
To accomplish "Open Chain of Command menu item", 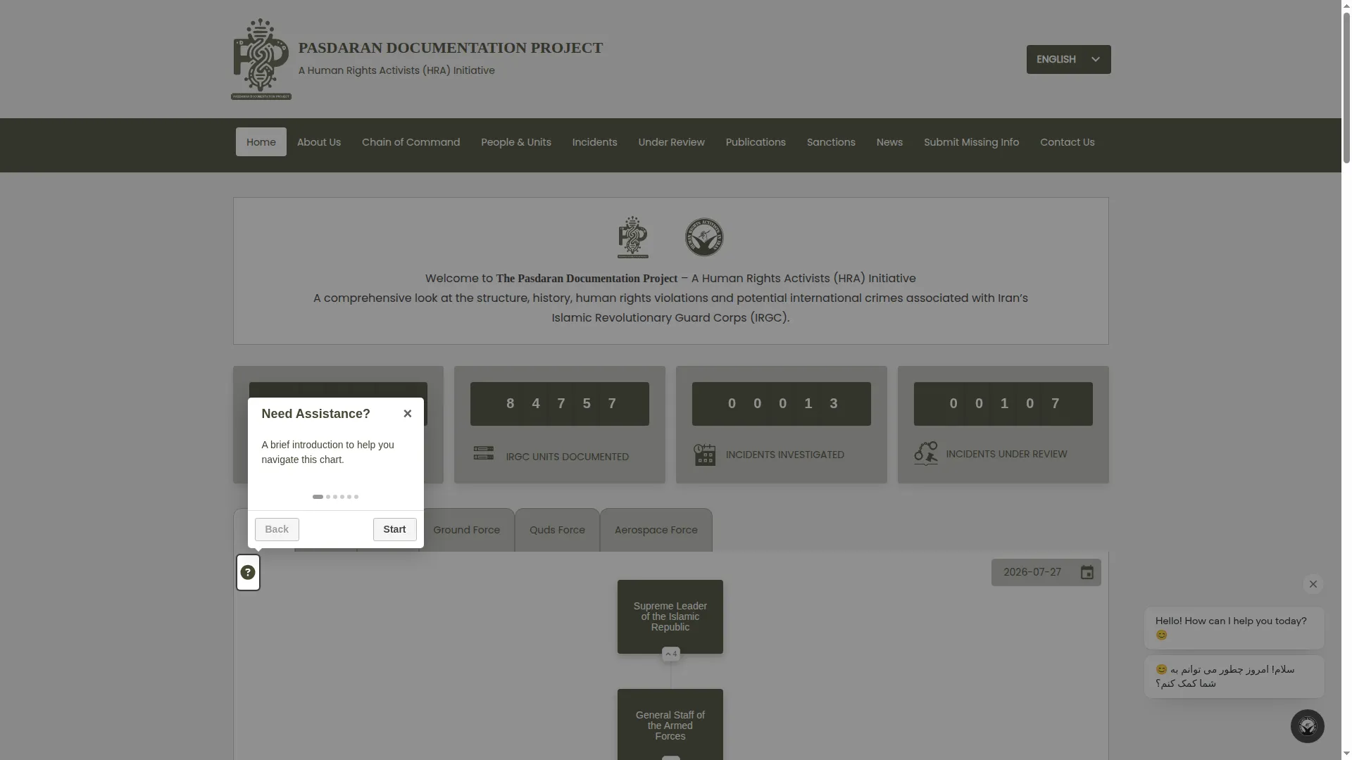I will (411, 142).
